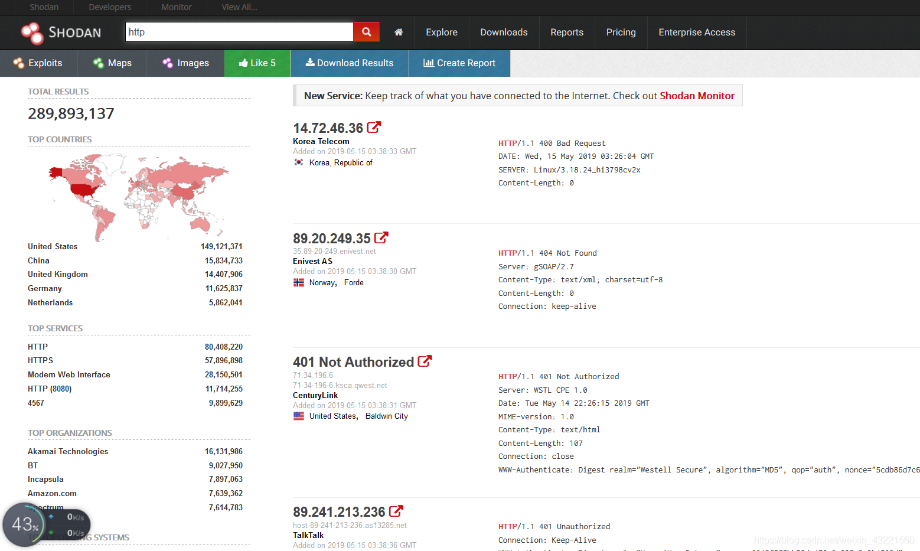Click the network speed widget showing 43%
This screenshot has height=551, width=920.
click(46, 524)
